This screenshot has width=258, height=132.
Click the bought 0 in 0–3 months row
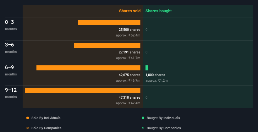pos(146,30)
